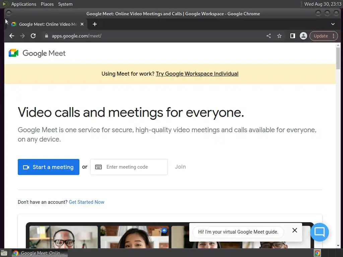Click the man with glasses video thumbnail
Viewport: 343px width, 257px height.
(x=63, y=237)
